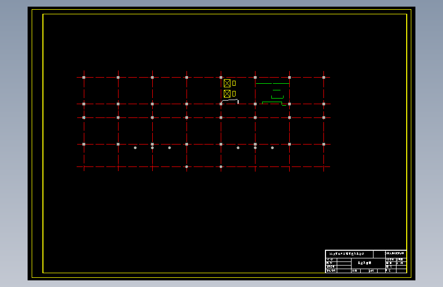The height and width of the screenshot is (287, 443).
Task: Click the small yellow rectangle beside the upper crossed box
Action: coord(234,83)
